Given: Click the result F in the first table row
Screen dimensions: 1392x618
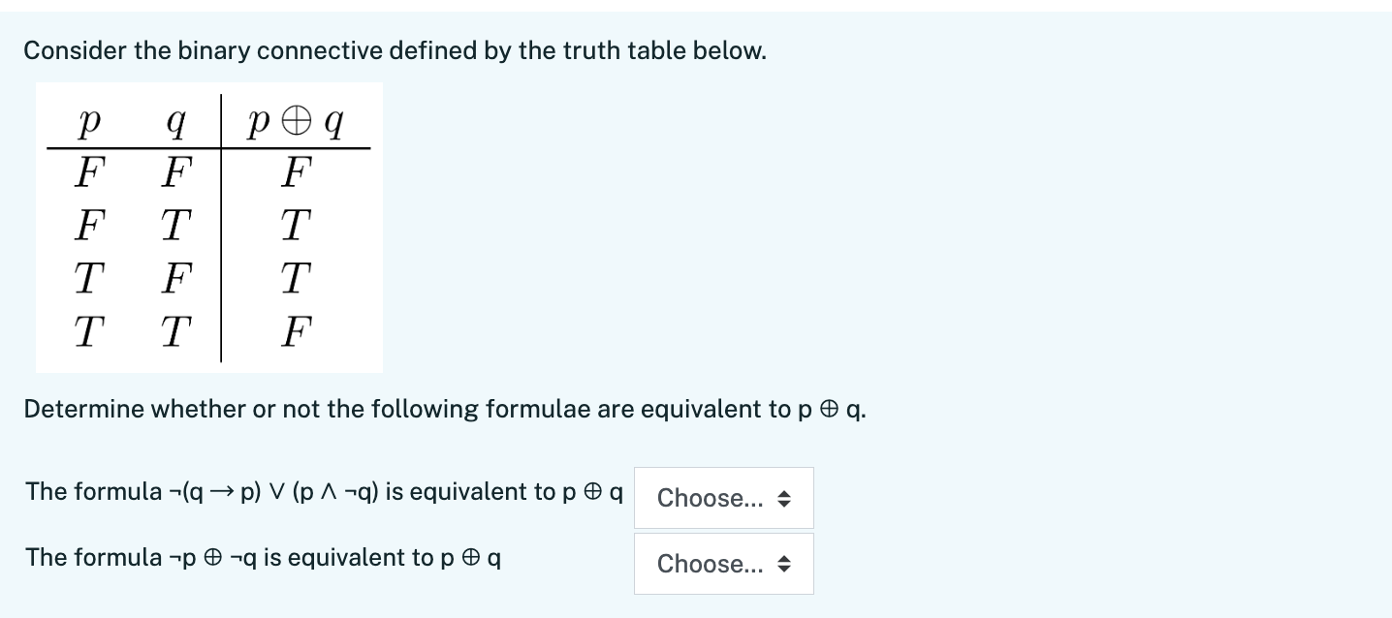Looking at the screenshot, I should click(296, 175).
